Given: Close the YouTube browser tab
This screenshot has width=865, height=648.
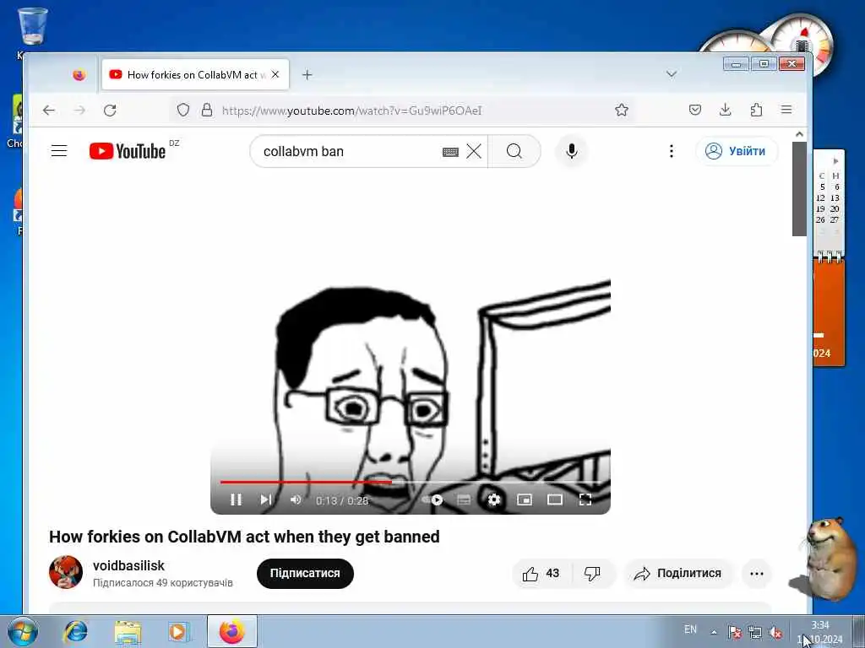Looking at the screenshot, I should (275, 74).
